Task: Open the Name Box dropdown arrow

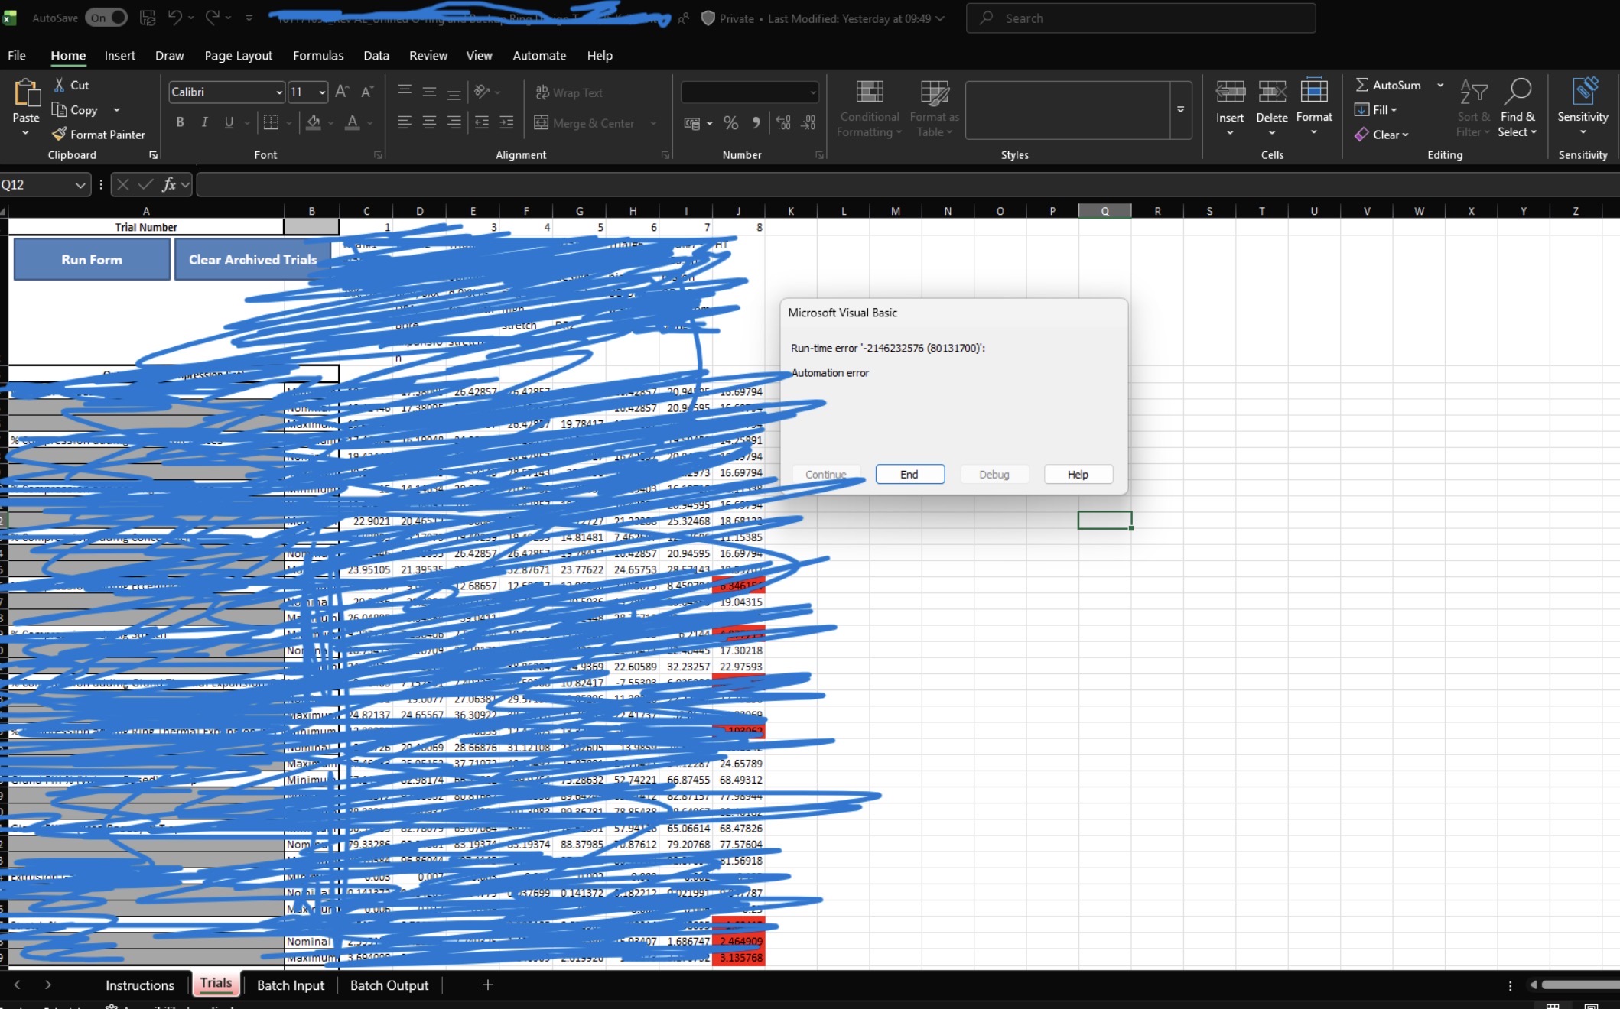Action: [x=80, y=185]
